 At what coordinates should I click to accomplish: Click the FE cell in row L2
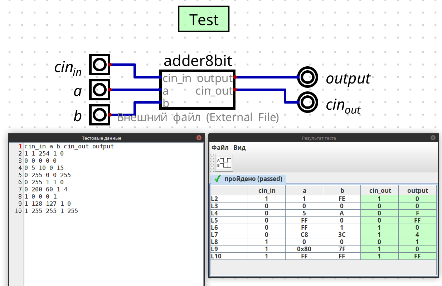(x=342, y=199)
